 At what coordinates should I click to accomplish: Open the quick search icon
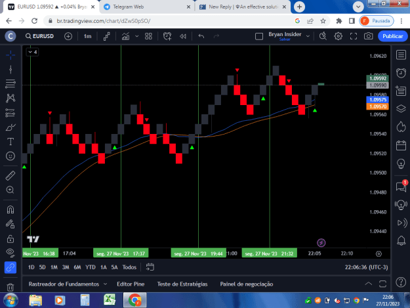pyautogui.click(x=323, y=36)
